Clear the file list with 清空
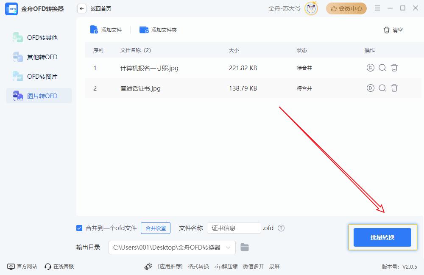This screenshot has width=424, height=275. tap(393, 30)
